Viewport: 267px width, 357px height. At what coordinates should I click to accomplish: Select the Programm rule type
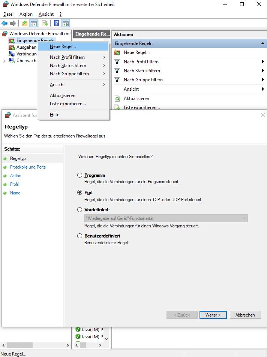tap(79, 175)
